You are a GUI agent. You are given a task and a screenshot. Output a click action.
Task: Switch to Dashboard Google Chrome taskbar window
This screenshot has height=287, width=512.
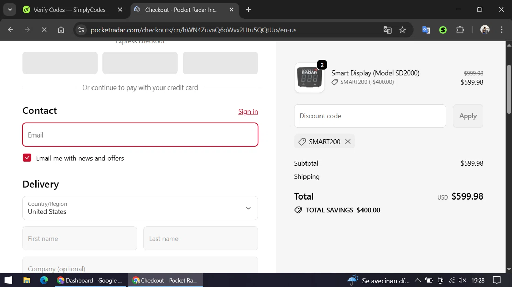click(90, 280)
